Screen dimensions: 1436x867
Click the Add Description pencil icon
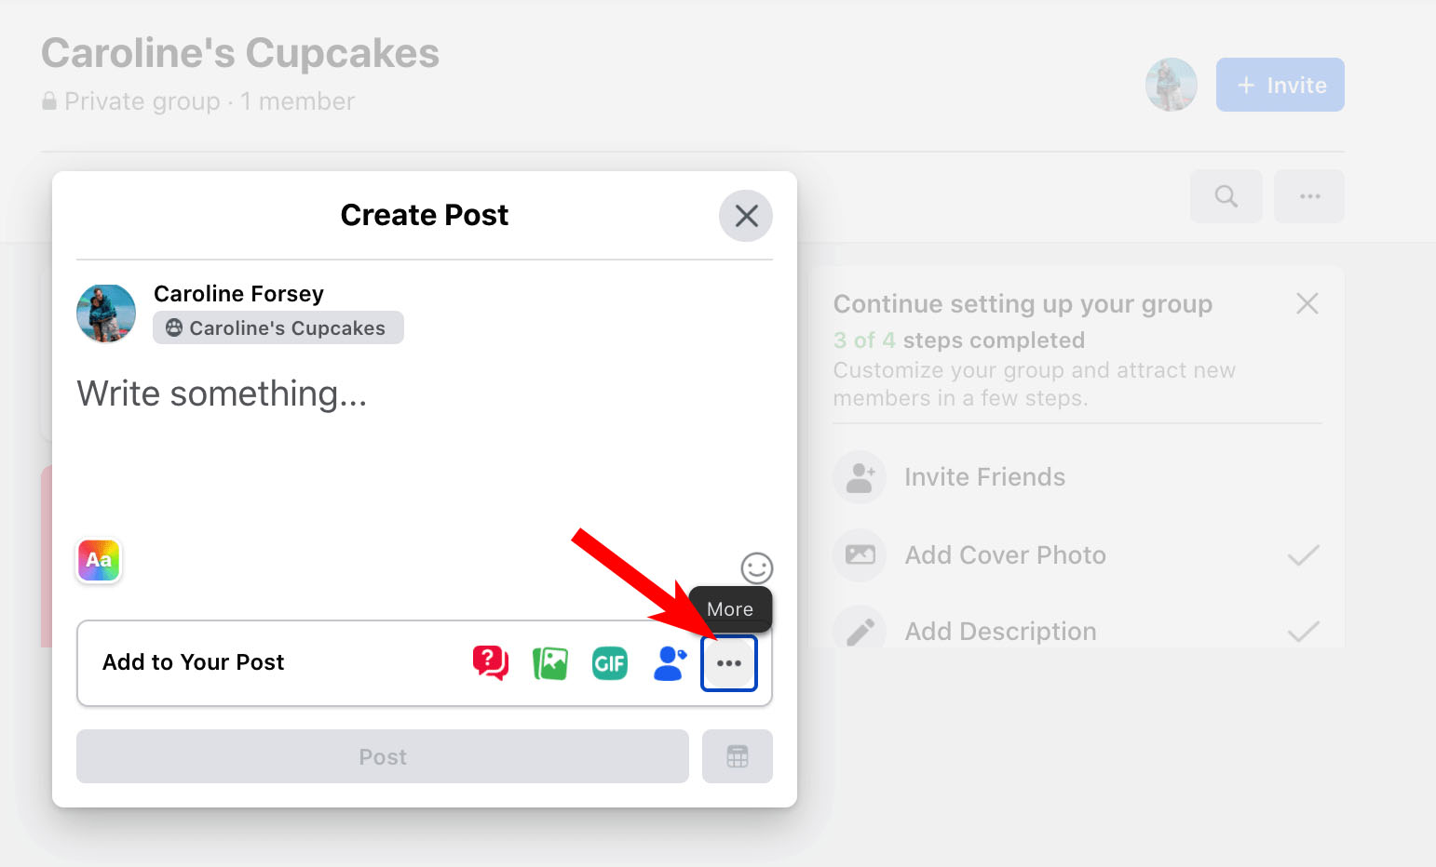(x=860, y=631)
